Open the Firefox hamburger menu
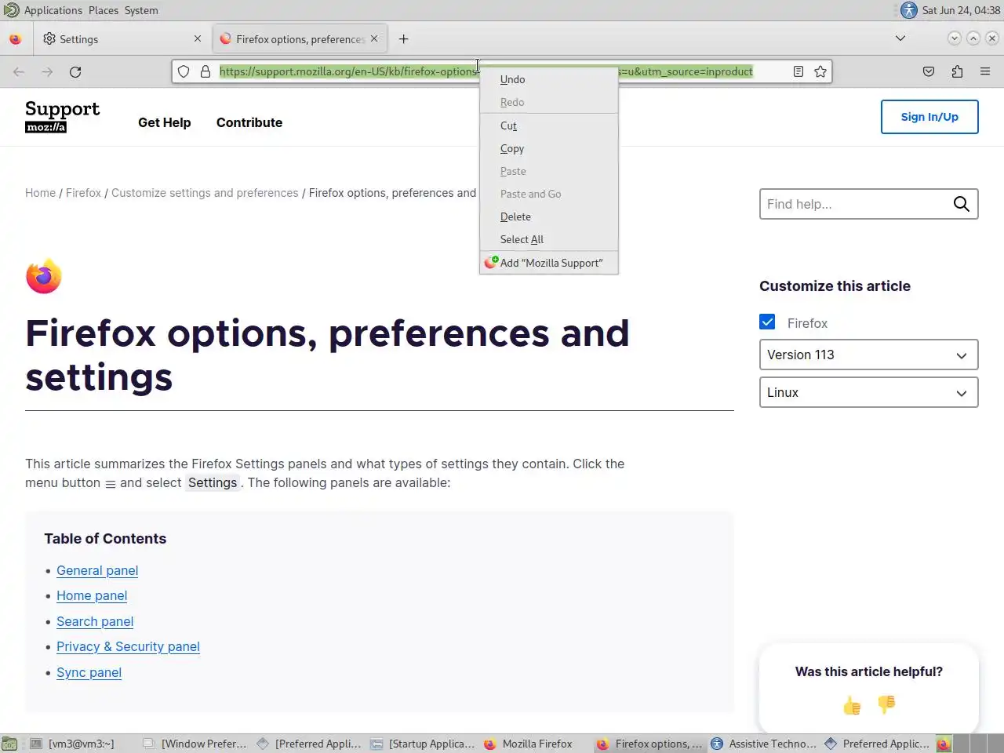This screenshot has height=753, width=1004. pyautogui.click(x=985, y=71)
